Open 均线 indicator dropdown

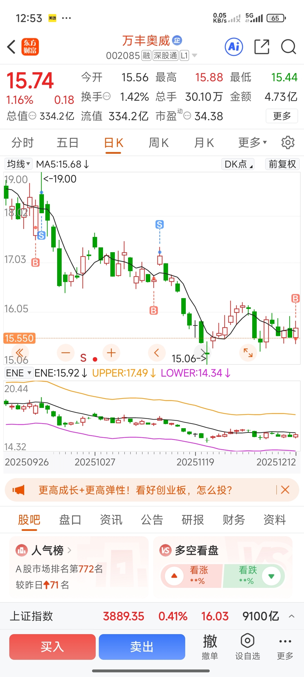tap(18, 164)
